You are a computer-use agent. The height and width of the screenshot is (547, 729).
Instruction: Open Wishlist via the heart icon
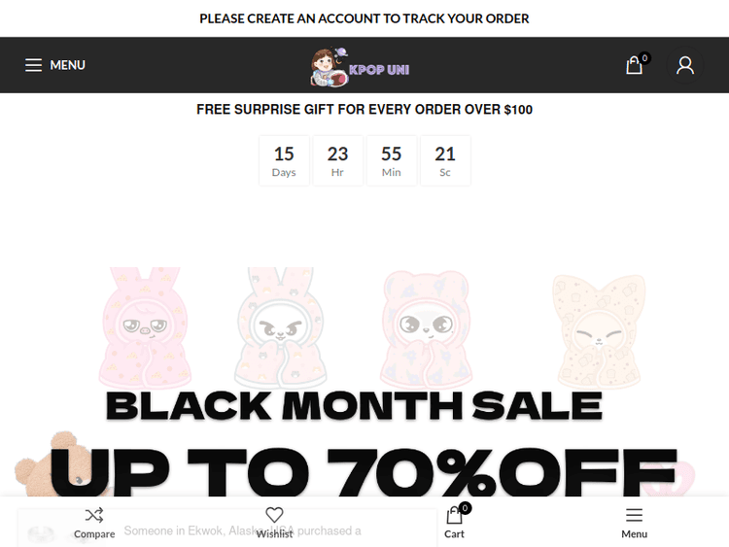click(274, 515)
